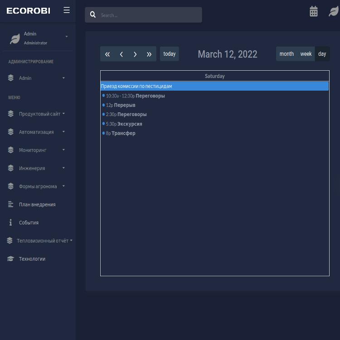Click the hamburger menu icon beside ECOROBI

click(x=67, y=10)
